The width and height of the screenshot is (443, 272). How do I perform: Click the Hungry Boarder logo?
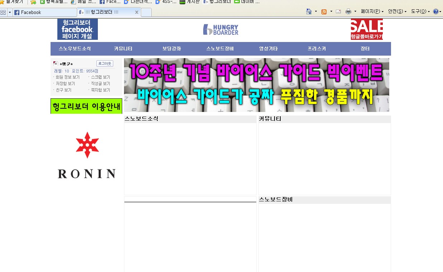[221, 29]
